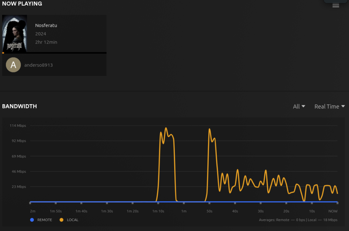The width and height of the screenshot is (349, 231).
Task: Click the orange LOCAL legend dot
Action: coord(62,220)
